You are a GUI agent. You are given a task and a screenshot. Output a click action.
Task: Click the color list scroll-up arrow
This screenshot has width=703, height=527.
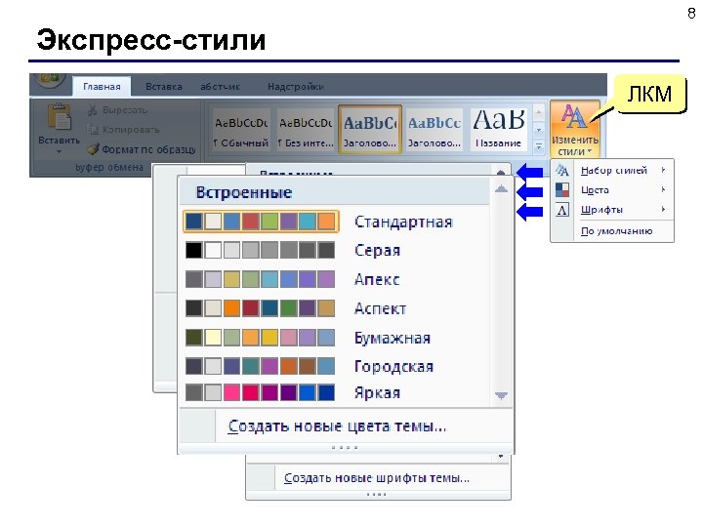click(501, 189)
